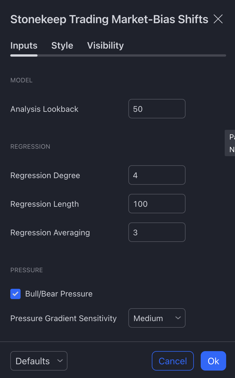235x378 pixels.
Task: Expand the Pressure Gradient Sensitivity dropdown
Action: pos(157,318)
